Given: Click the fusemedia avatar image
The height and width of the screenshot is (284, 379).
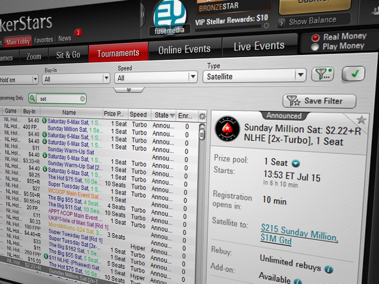Looking at the screenshot, I should click(x=170, y=17).
